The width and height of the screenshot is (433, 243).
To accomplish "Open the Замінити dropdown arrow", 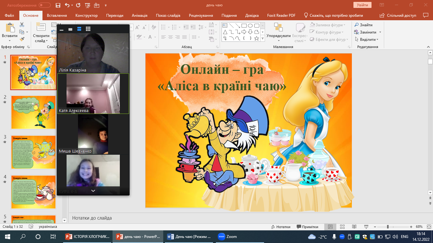I will point(380,32).
